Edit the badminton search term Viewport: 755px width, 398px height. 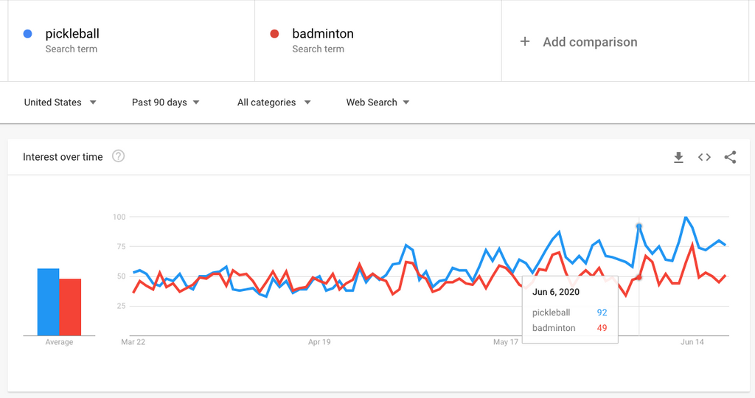323,34
